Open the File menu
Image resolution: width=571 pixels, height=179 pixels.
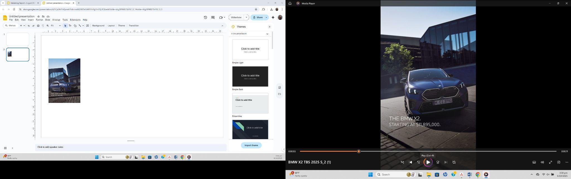(x=11, y=20)
